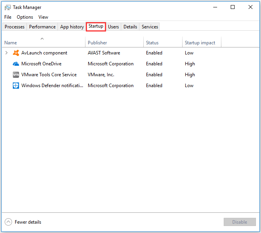This screenshot has width=261, height=233.
Task: Select the Publisher column header
Action: 97,43
